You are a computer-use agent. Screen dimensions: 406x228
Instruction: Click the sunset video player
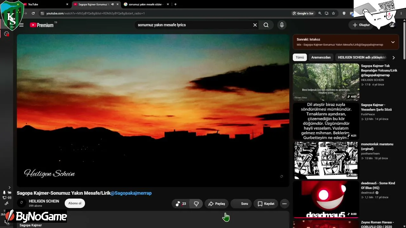pyautogui.click(x=153, y=110)
